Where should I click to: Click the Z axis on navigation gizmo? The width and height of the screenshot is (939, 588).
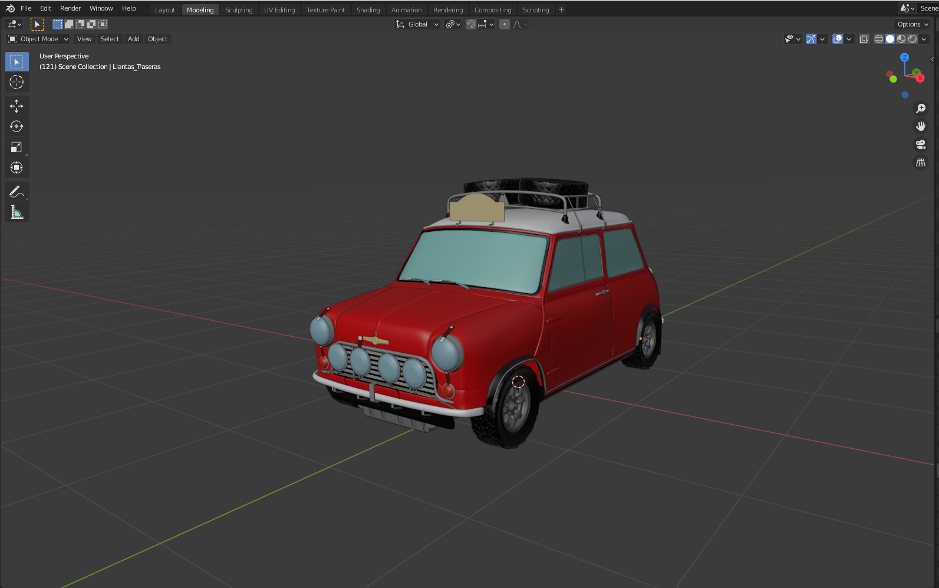905,57
